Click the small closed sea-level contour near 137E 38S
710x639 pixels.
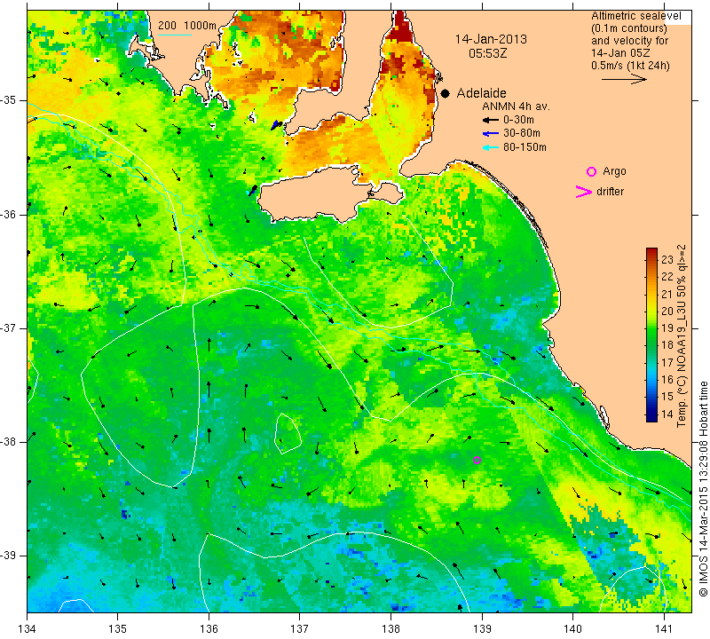coord(288,433)
